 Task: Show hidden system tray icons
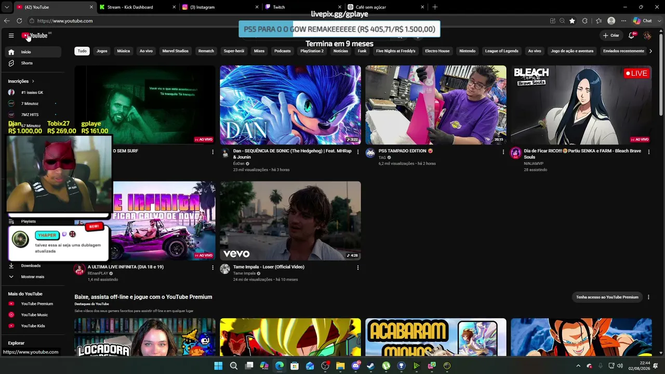578,366
